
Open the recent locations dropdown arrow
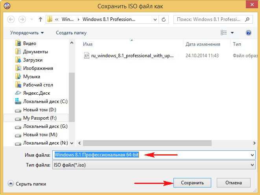pos(31,19)
